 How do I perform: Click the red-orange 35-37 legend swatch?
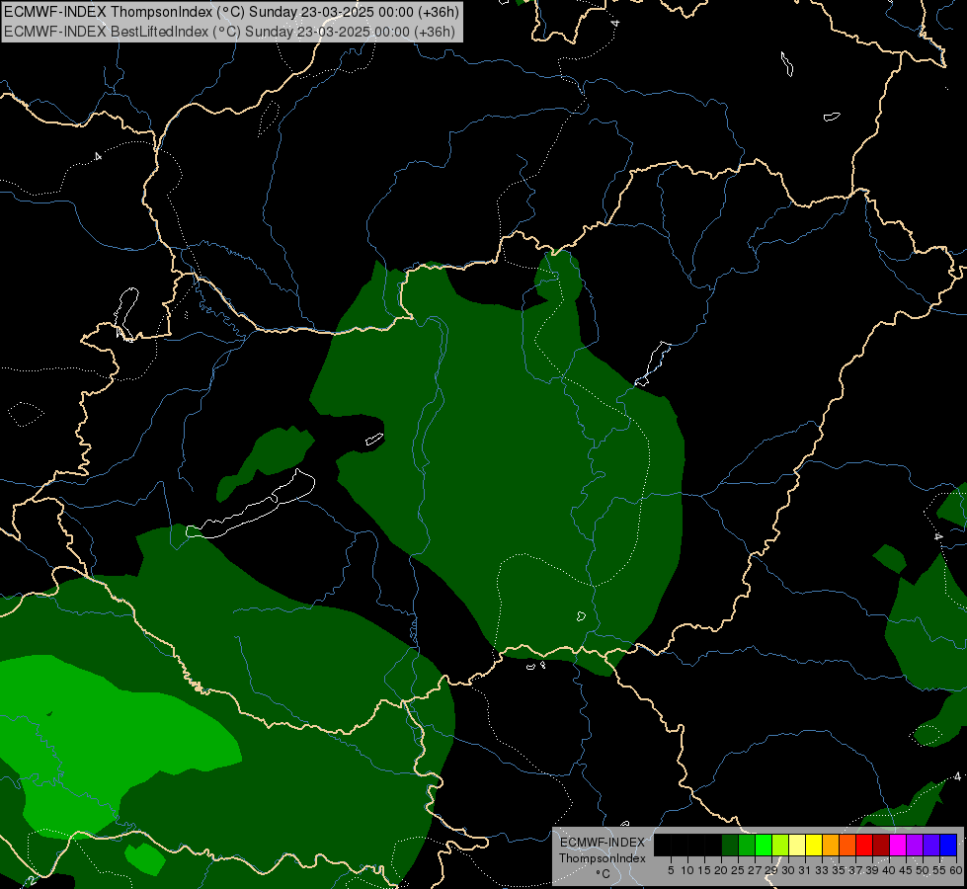[847, 845]
